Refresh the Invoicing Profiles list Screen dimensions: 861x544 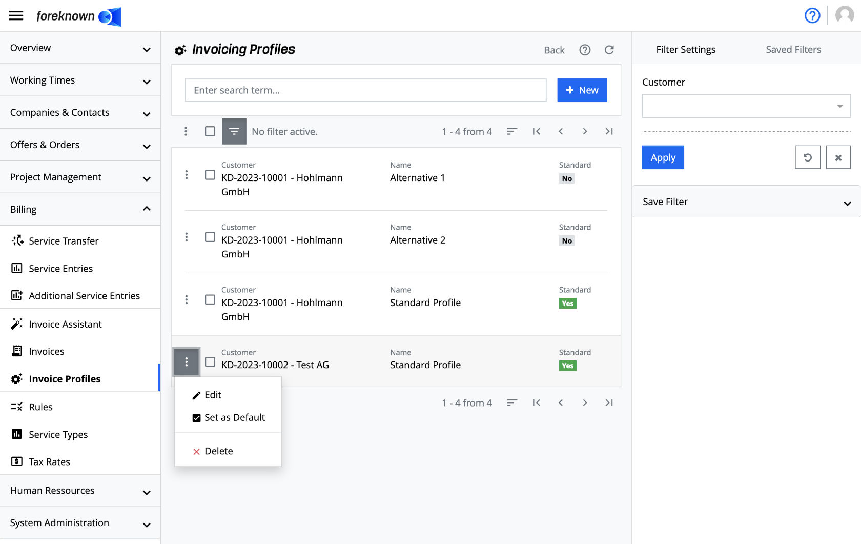(609, 50)
